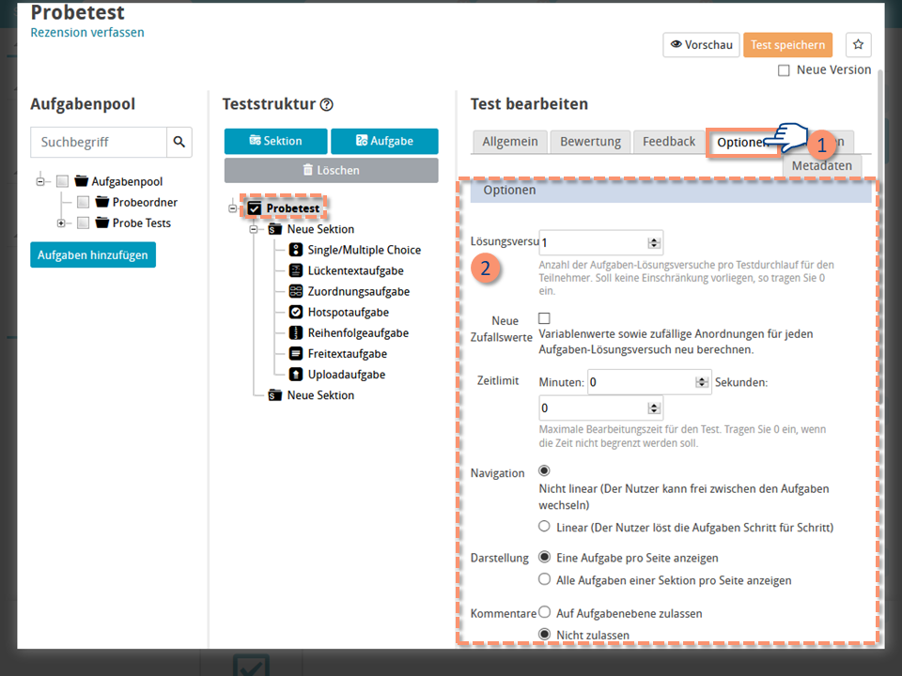Select Linear navigation radio button
902x676 pixels.
pyautogui.click(x=544, y=527)
